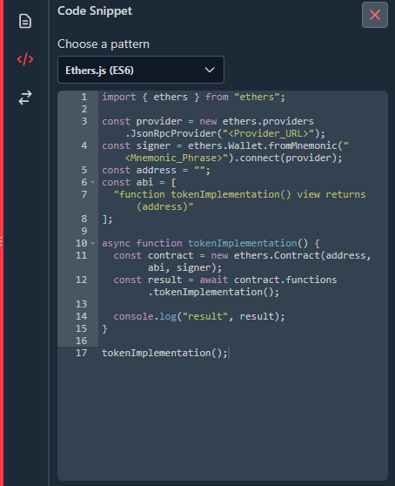Close the Code Snippet panel
Image resolution: width=395 pixels, height=486 pixels.
[375, 15]
